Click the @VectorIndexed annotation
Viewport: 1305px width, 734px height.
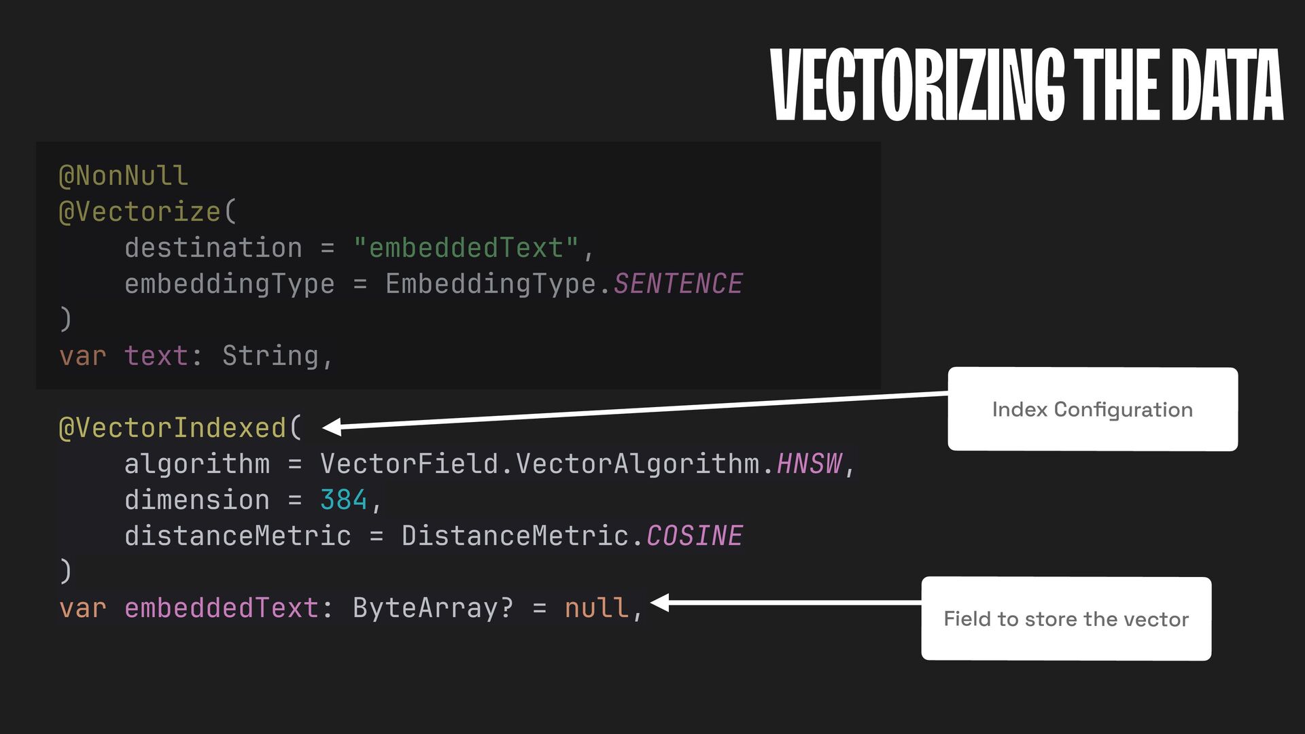[x=173, y=428]
